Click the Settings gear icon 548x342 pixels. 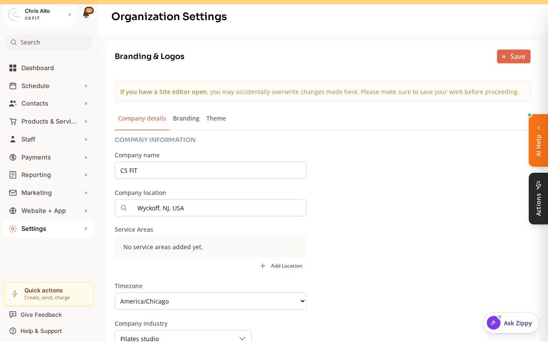[13, 229]
